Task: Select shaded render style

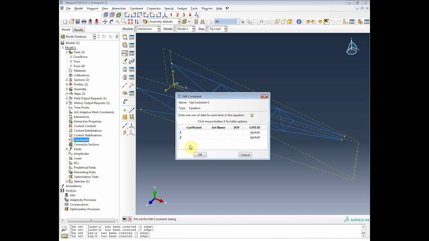Action: click(289, 21)
